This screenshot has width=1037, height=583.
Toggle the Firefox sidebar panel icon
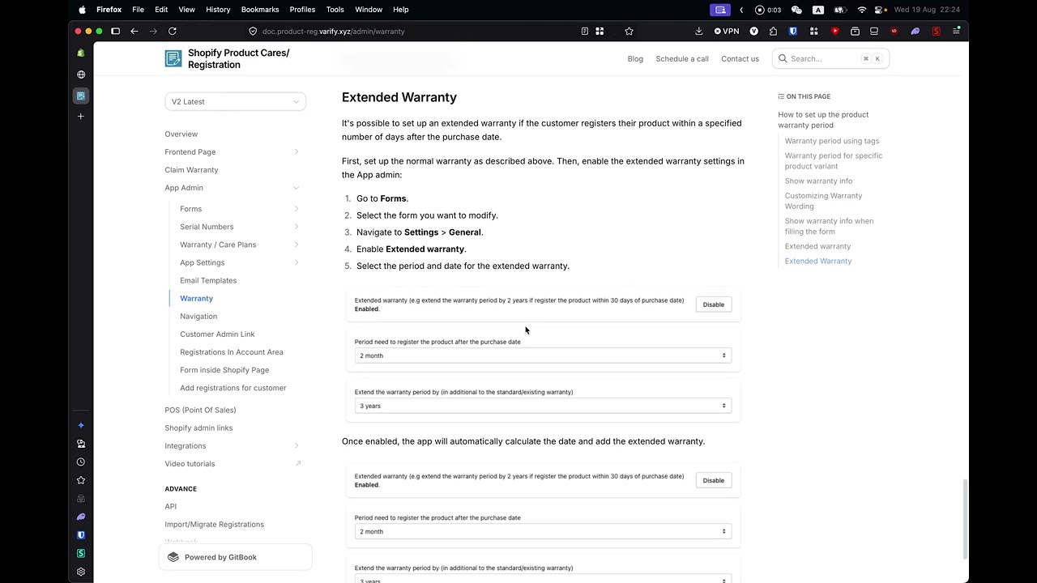[x=115, y=31]
